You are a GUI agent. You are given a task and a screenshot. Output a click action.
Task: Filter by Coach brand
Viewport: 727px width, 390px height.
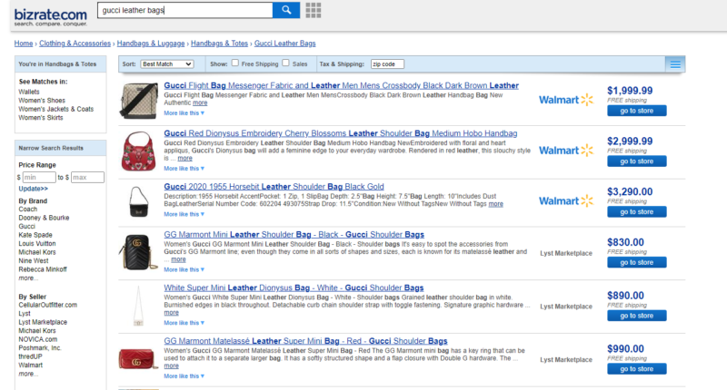28,210
